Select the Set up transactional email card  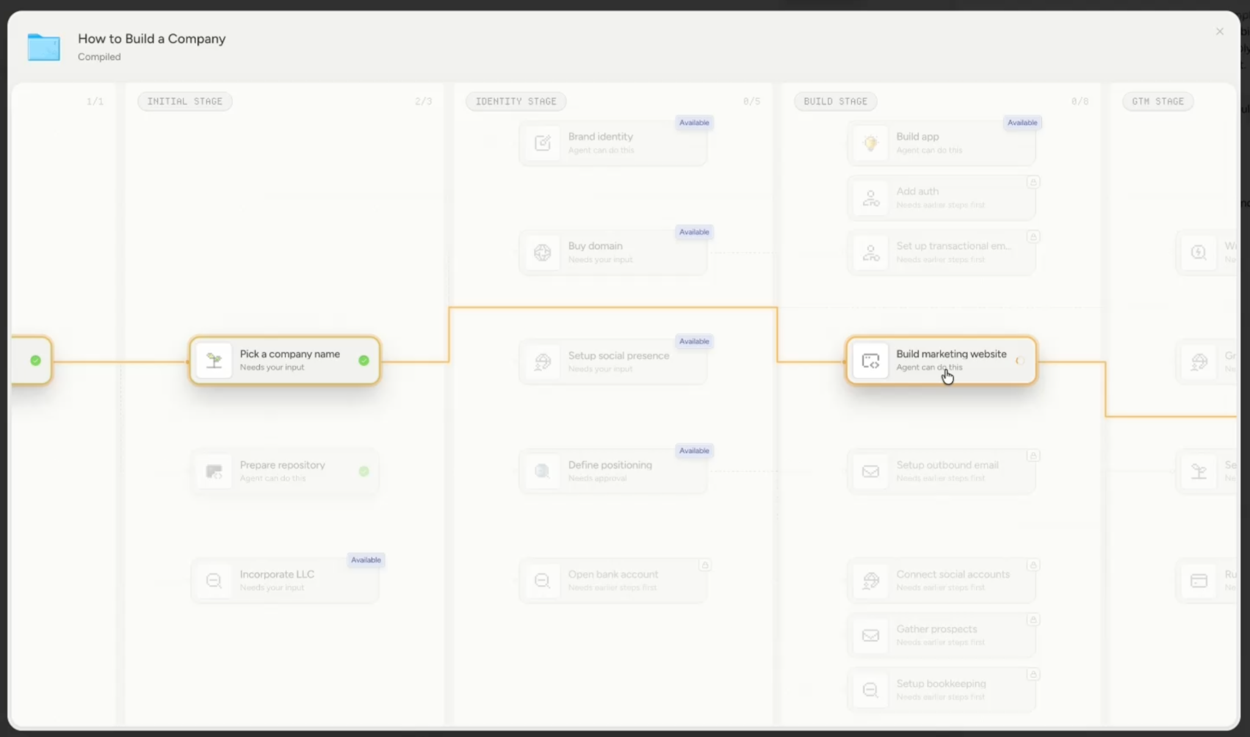coord(941,252)
